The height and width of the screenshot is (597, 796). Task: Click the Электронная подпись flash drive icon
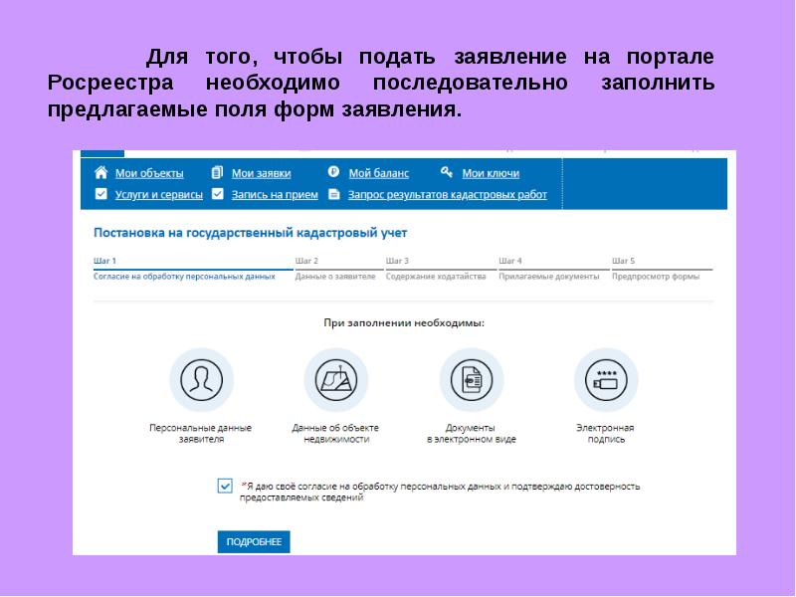click(x=605, y=380)
